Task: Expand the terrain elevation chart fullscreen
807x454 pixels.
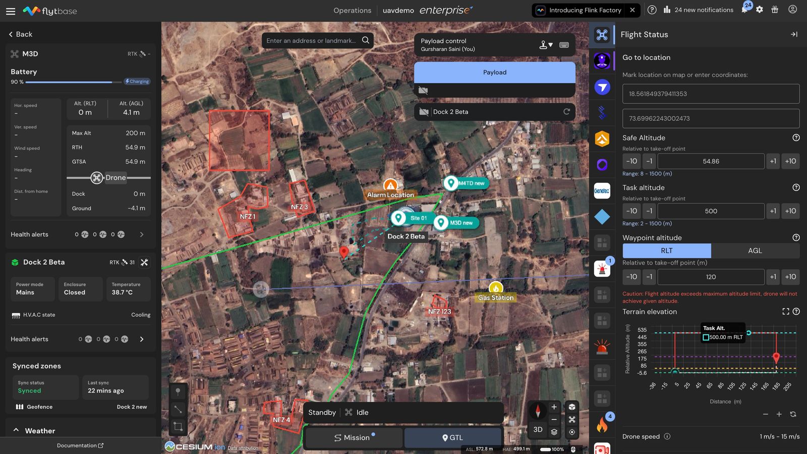Action: point(785,311)
